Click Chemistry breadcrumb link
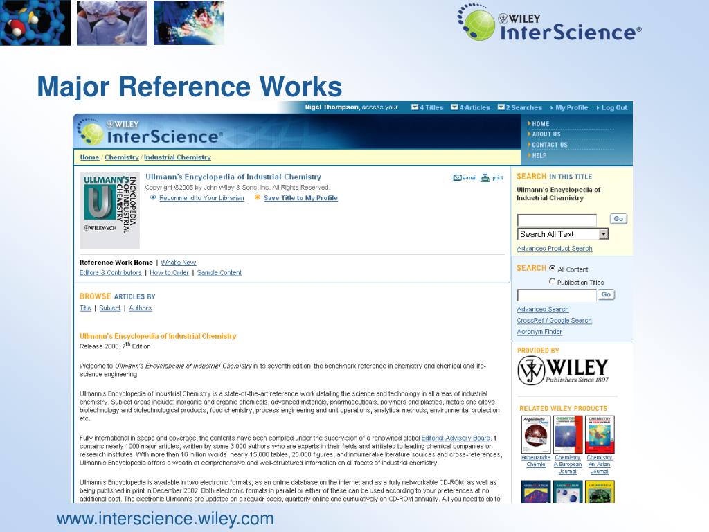709x532 pixels. (x=122, y=157)
